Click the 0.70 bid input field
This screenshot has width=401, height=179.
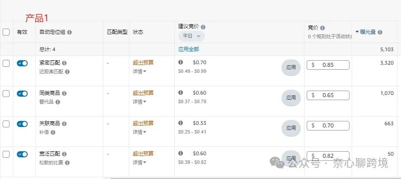click(x=328, y=126)
